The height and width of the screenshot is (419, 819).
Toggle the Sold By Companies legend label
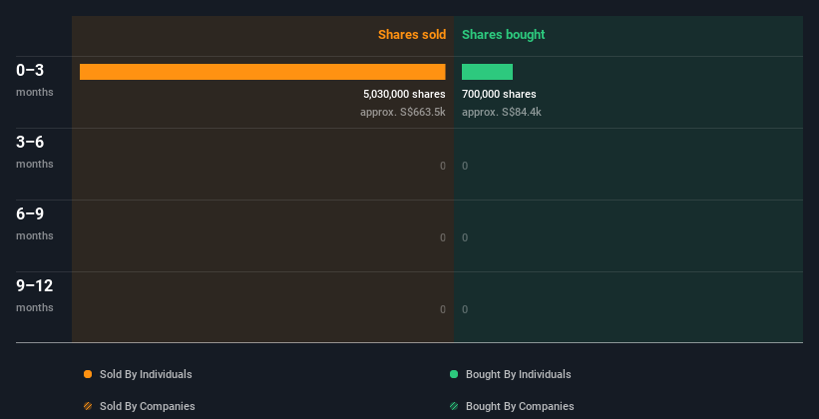click(148, 406)
